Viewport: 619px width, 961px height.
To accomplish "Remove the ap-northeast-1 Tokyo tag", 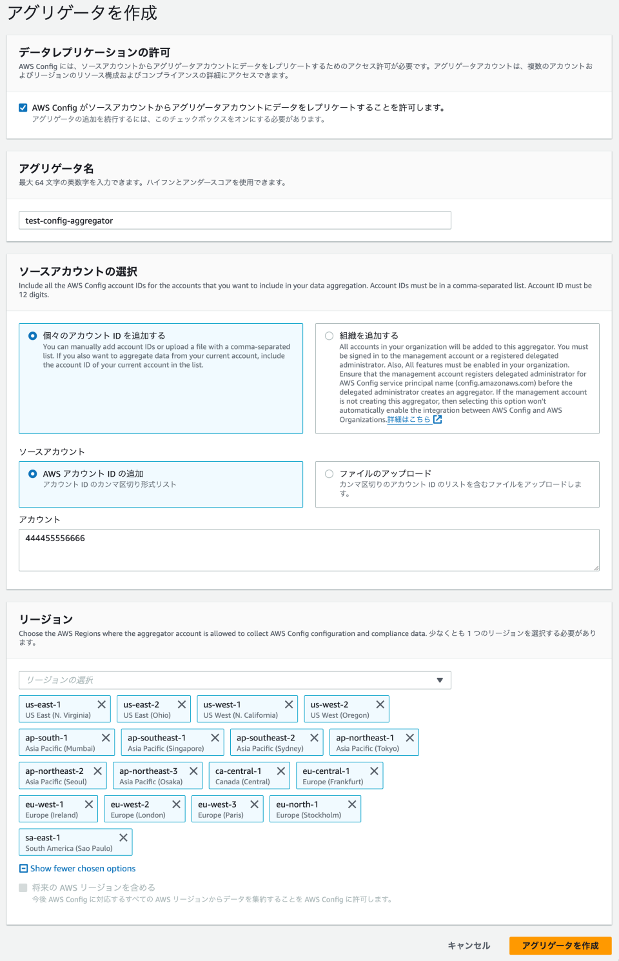I will [x=410, y=737].
